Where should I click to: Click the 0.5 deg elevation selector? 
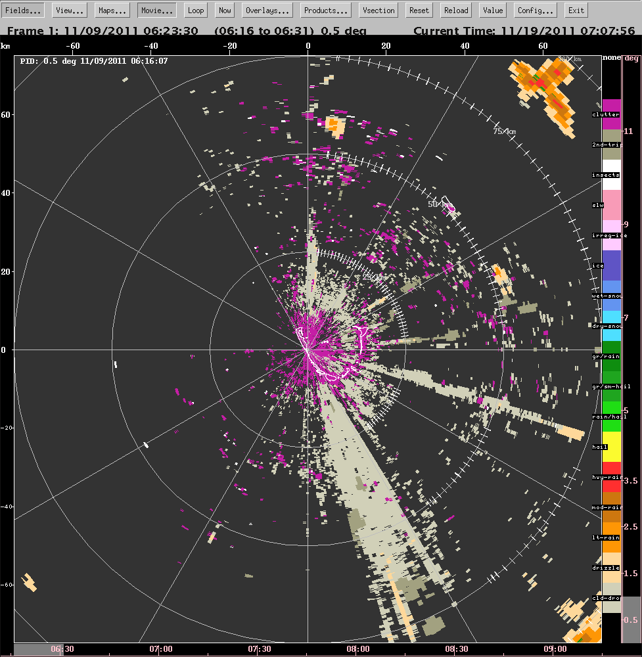click(631, 620)
